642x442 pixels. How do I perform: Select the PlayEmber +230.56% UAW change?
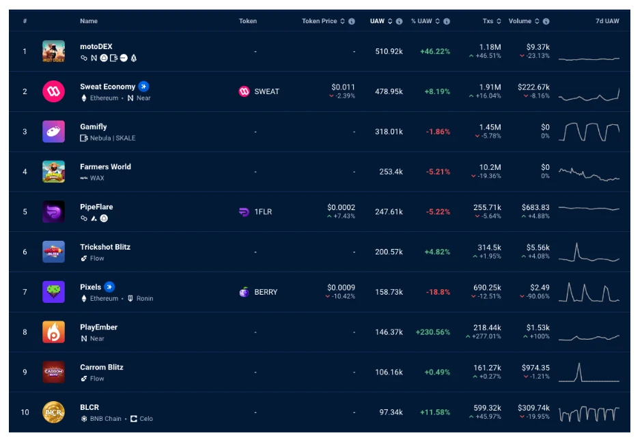coord(433,332)
